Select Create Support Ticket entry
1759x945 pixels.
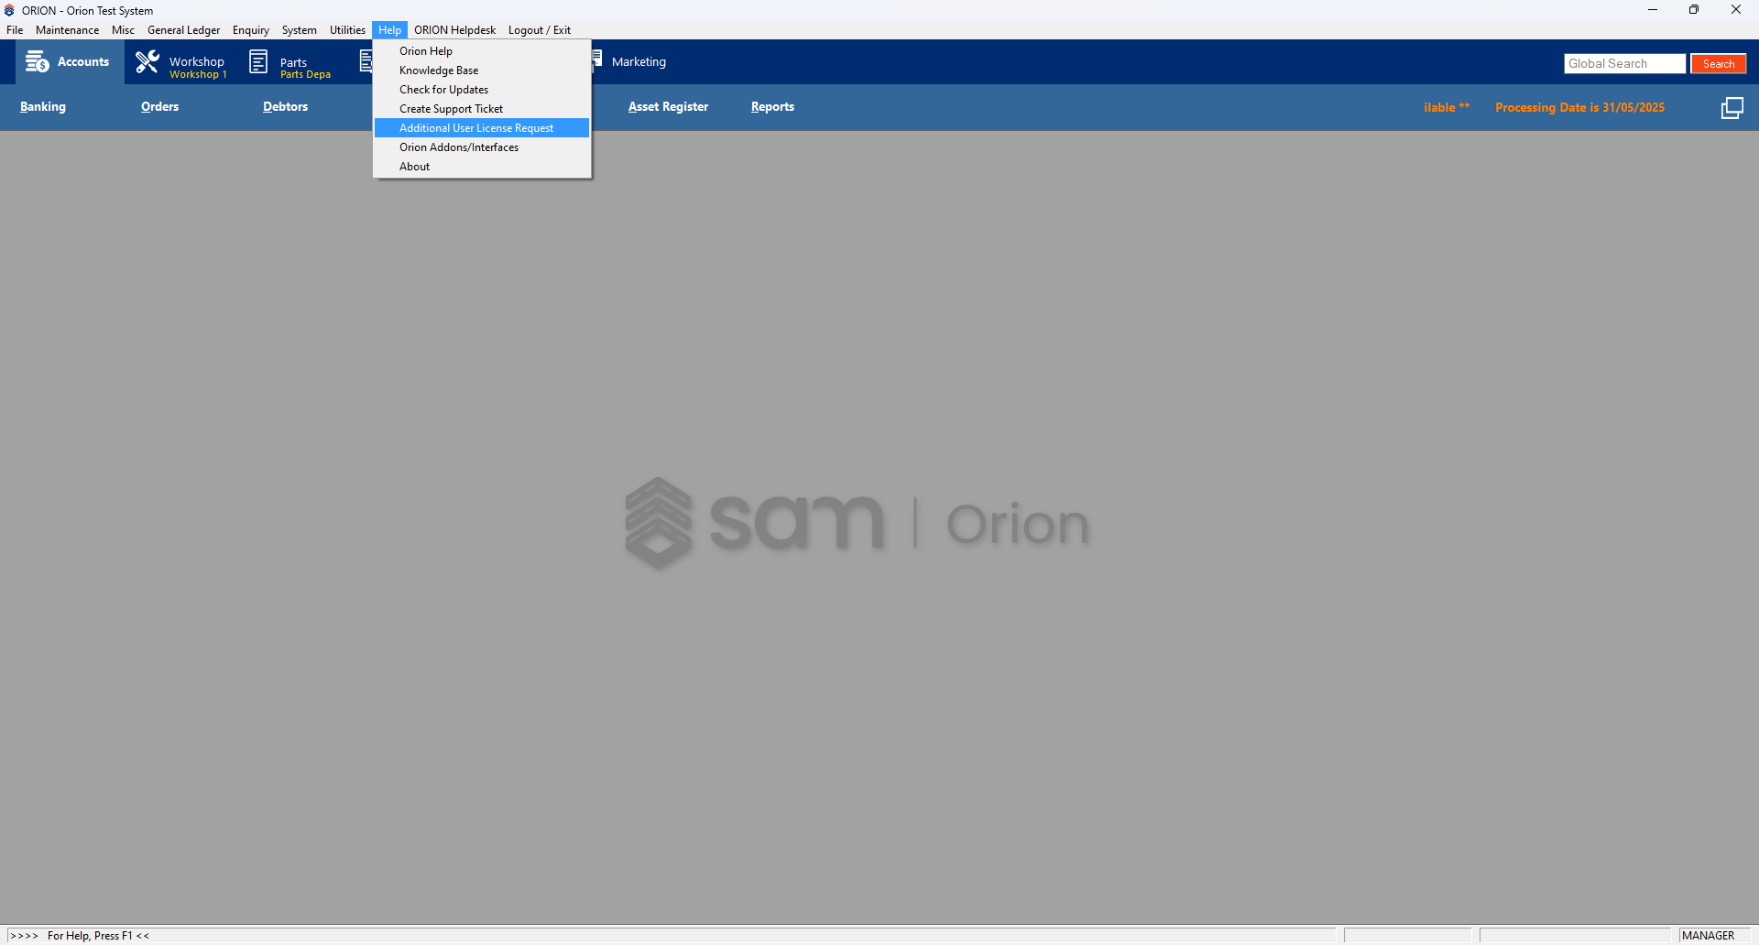pyautogui.click(x=482, y=109)
